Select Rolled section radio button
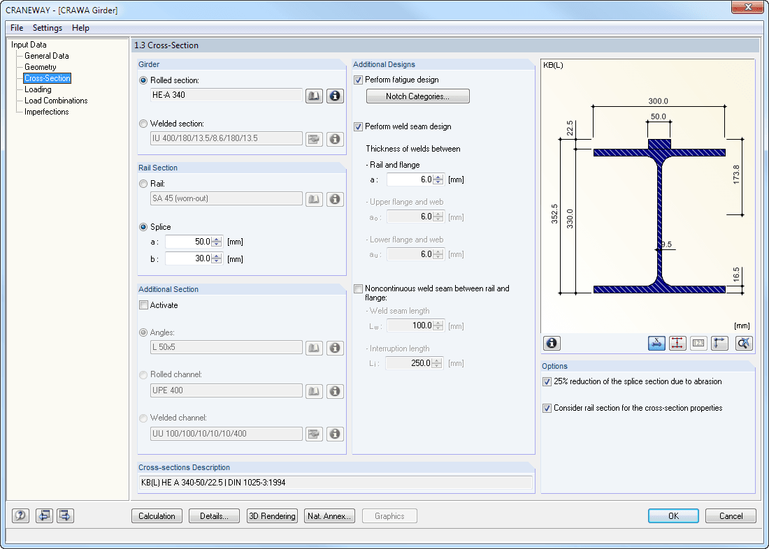The image size is (769, 549). coord(143,80)
